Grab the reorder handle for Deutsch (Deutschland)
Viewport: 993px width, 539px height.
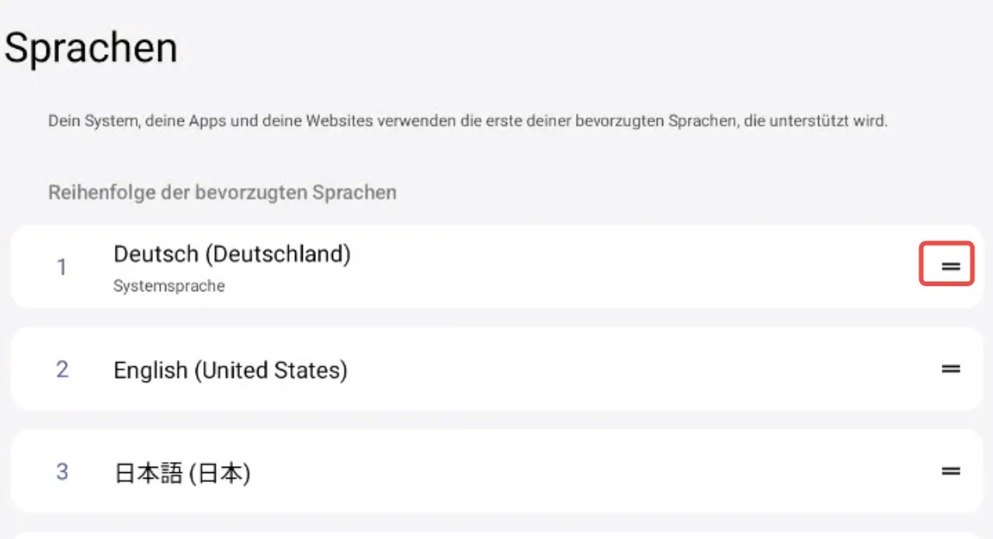(950, 267)
